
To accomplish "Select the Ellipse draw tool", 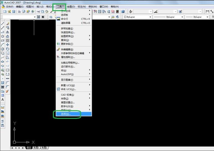I will pos(2,62).
